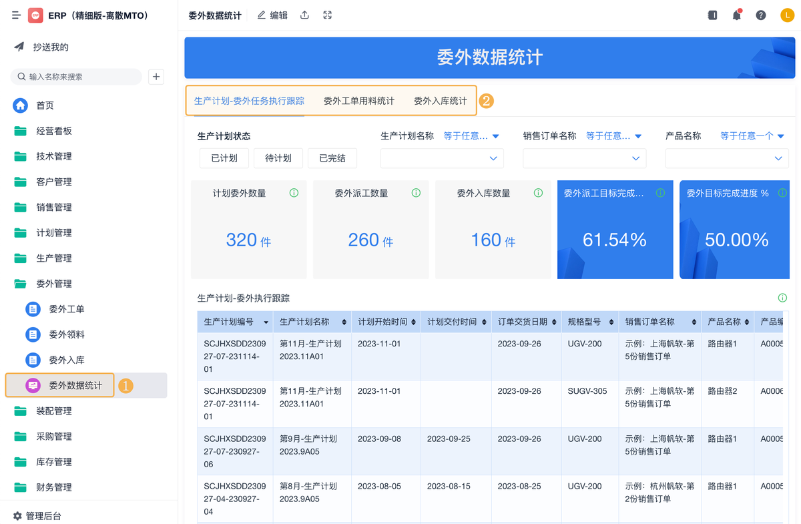
Task: Toggle the 待计划 status filter
Action: click(278, 158)
